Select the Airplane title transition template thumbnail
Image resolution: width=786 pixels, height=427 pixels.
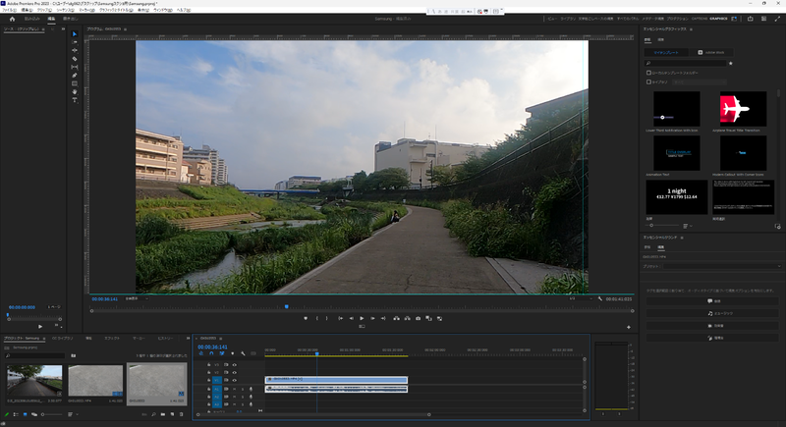click(743, 108)
